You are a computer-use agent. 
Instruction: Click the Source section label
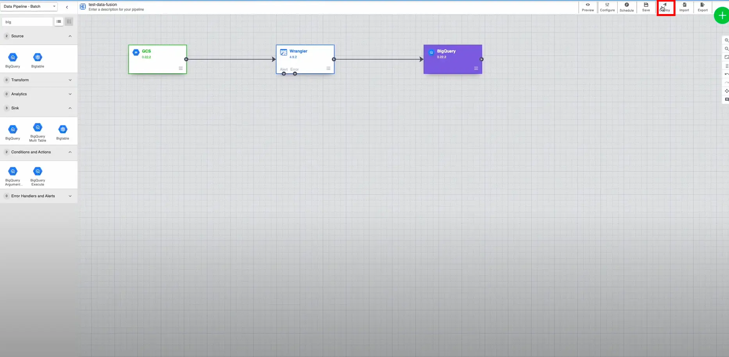coord(17,36)
